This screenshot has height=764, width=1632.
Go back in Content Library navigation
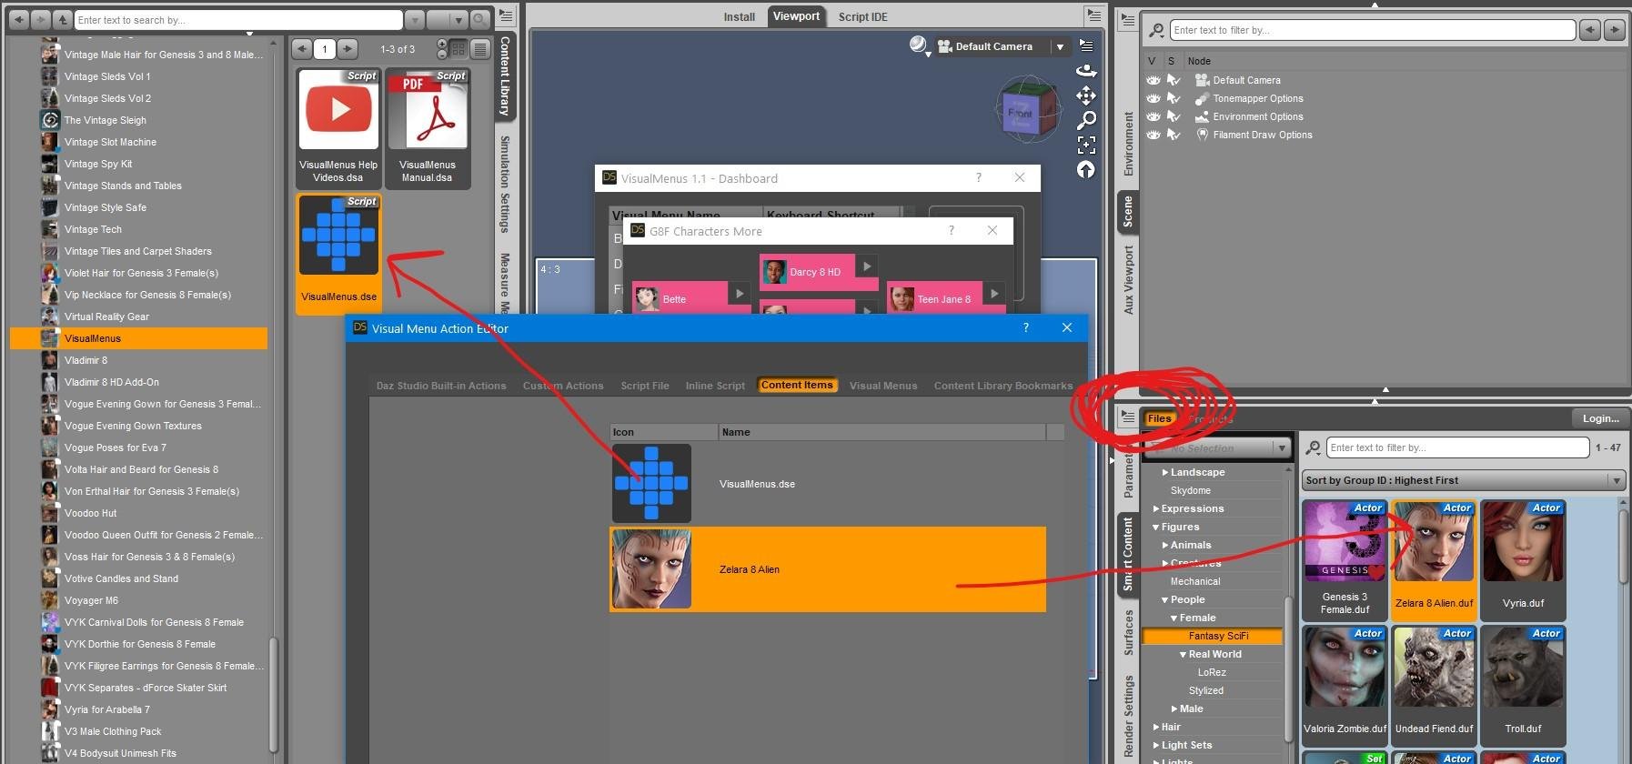[18, 19]
